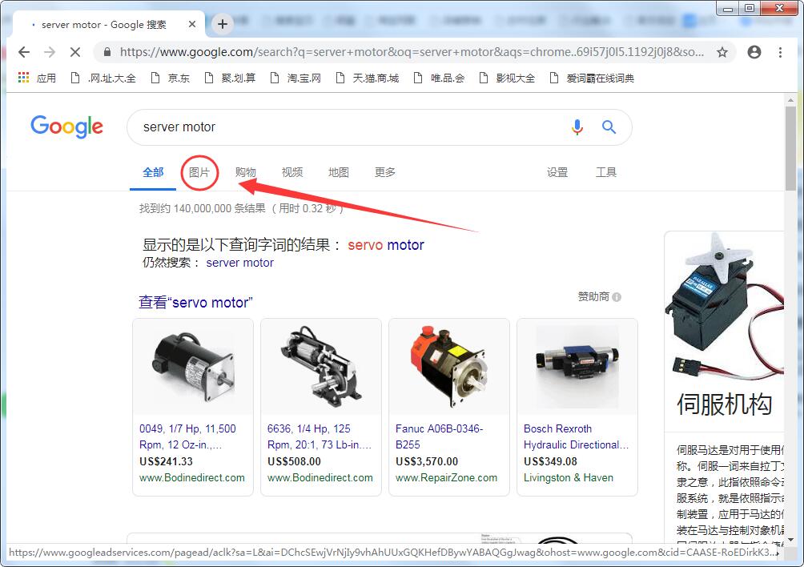Image resolution: width=804 pixels, height=567 pixels.
Task: Open the 应用 apps grid shortcut
Action: click(36, 78)
